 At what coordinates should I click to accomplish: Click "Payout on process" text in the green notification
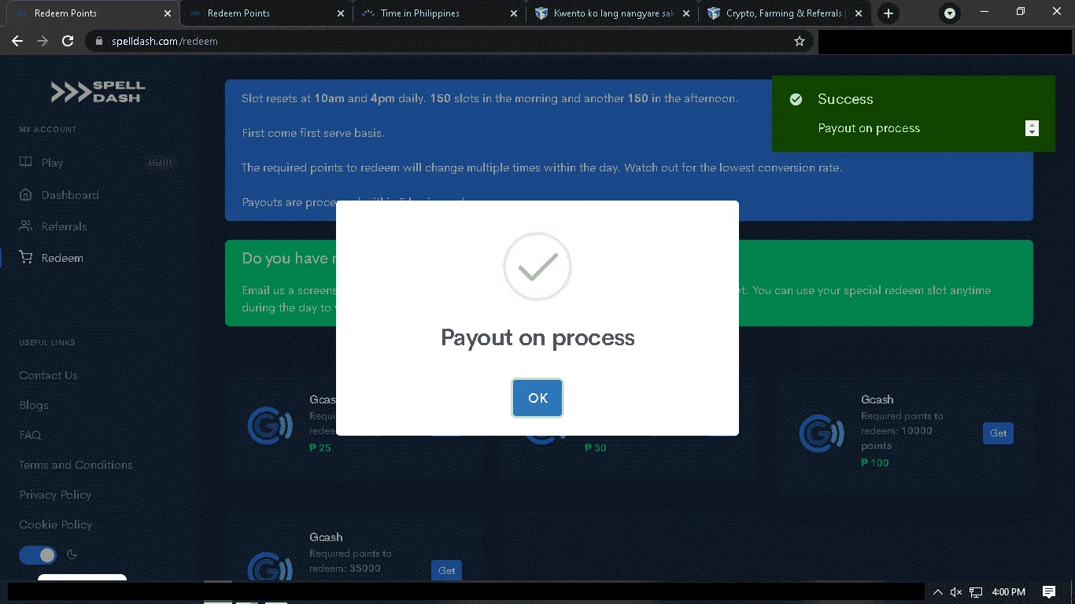[869, 128]
